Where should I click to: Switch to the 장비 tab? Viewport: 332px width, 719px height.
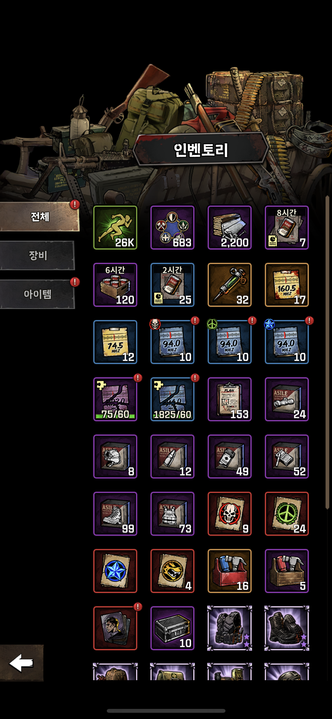37,255
